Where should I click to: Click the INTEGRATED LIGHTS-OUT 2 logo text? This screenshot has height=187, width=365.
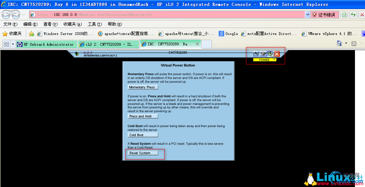(x=100, y=56)
